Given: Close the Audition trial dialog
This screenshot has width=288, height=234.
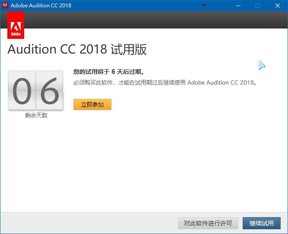Looking at the screenshot, I should pos(278,6).
